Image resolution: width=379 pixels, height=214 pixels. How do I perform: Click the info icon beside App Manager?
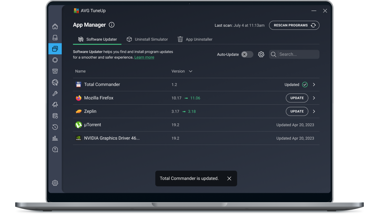[x=112, y=25]
